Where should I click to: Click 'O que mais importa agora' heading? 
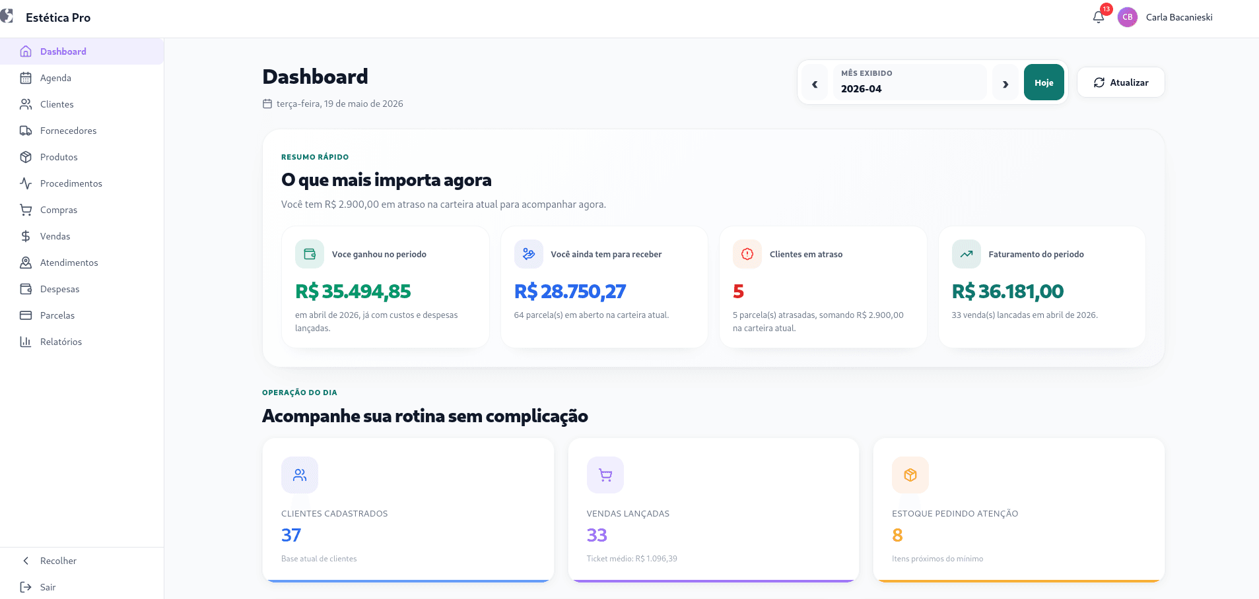[386, 179]
